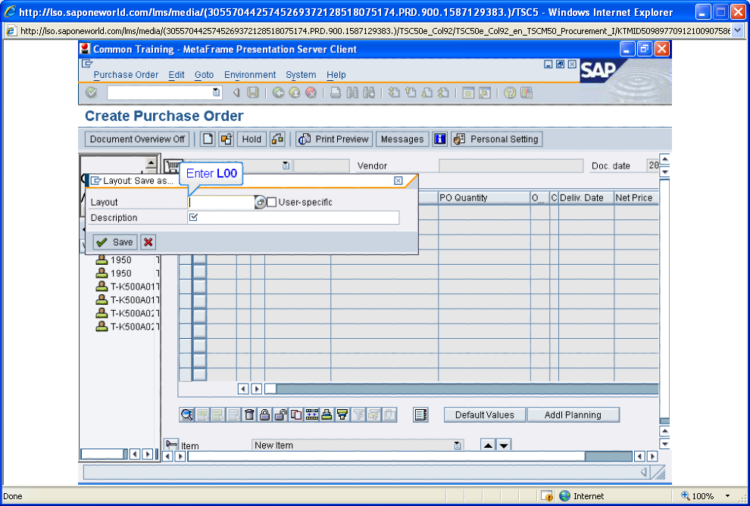Viewport: 750px width, 506px height.
Task: Open the command field history dropdown
Action: pos(216,92)
